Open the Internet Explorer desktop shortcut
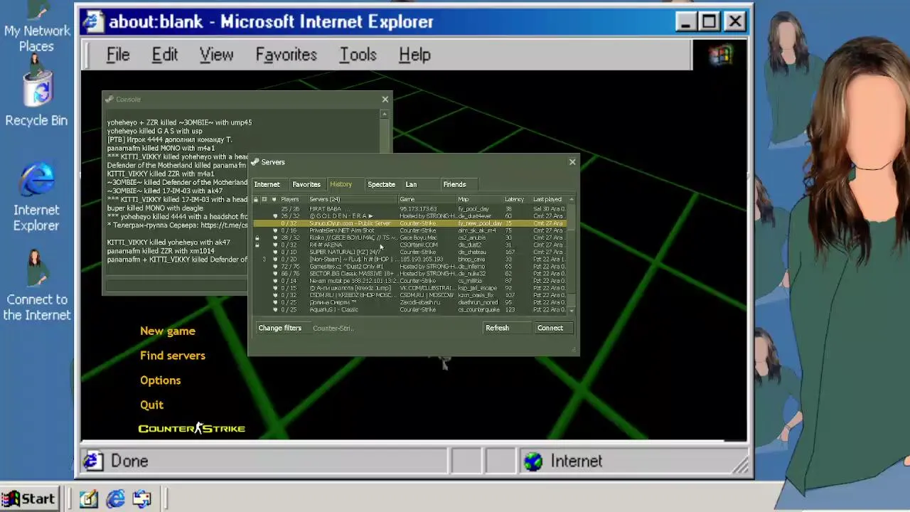The height and width of the screenshot is (512, 910). pyautogui.click(x=36, y=198)
